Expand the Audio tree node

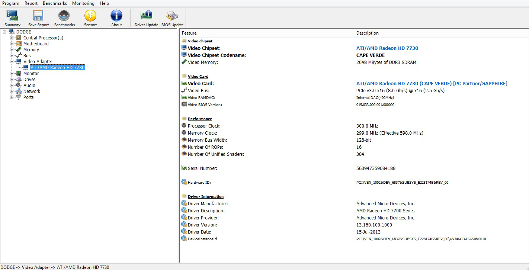coord(12,85)
